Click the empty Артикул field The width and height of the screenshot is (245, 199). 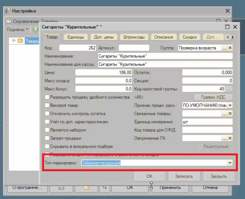[x=134, y=48]
